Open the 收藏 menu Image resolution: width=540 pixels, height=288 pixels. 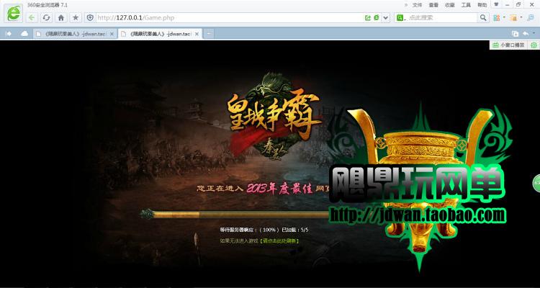450,5
